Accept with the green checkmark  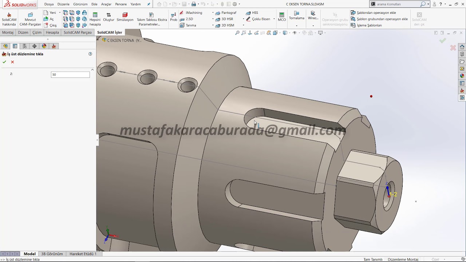[x=4, y=62]
